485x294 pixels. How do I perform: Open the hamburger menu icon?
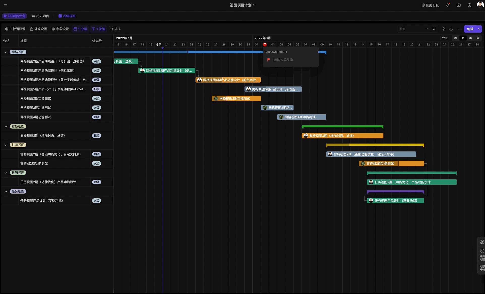coord(6,5)
